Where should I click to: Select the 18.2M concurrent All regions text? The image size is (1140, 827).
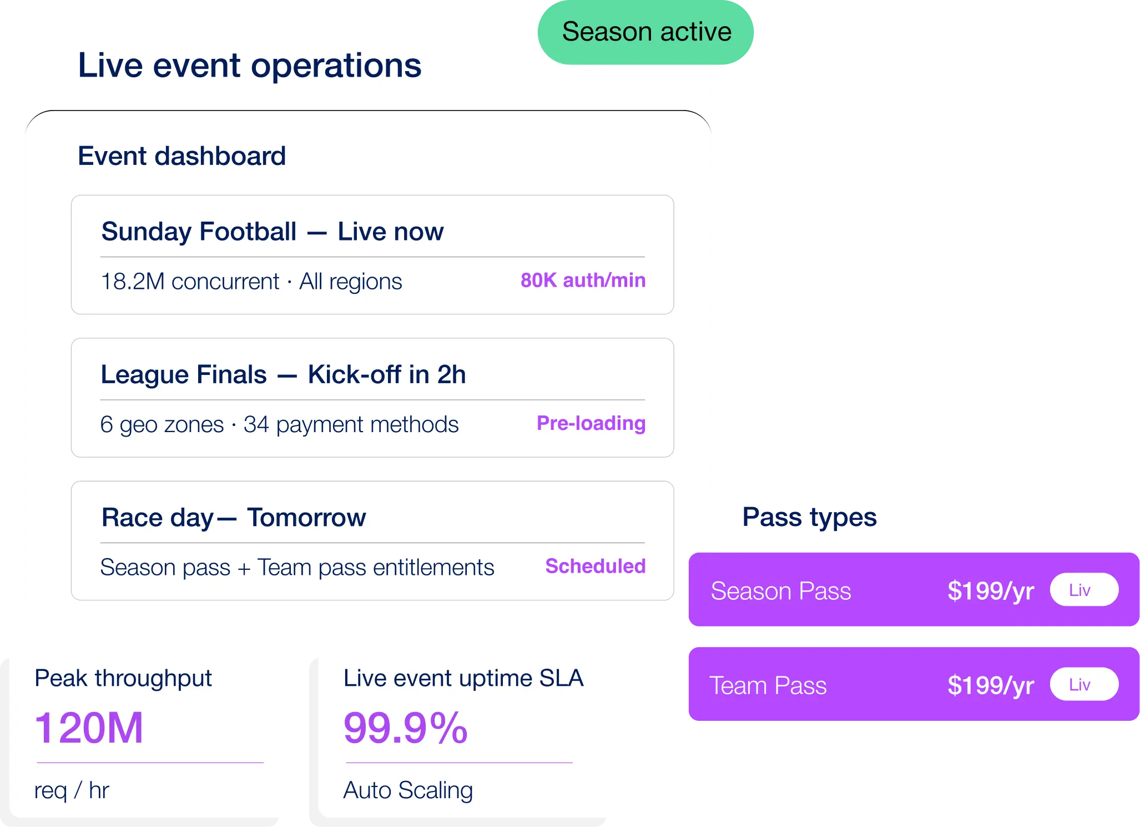251,282
